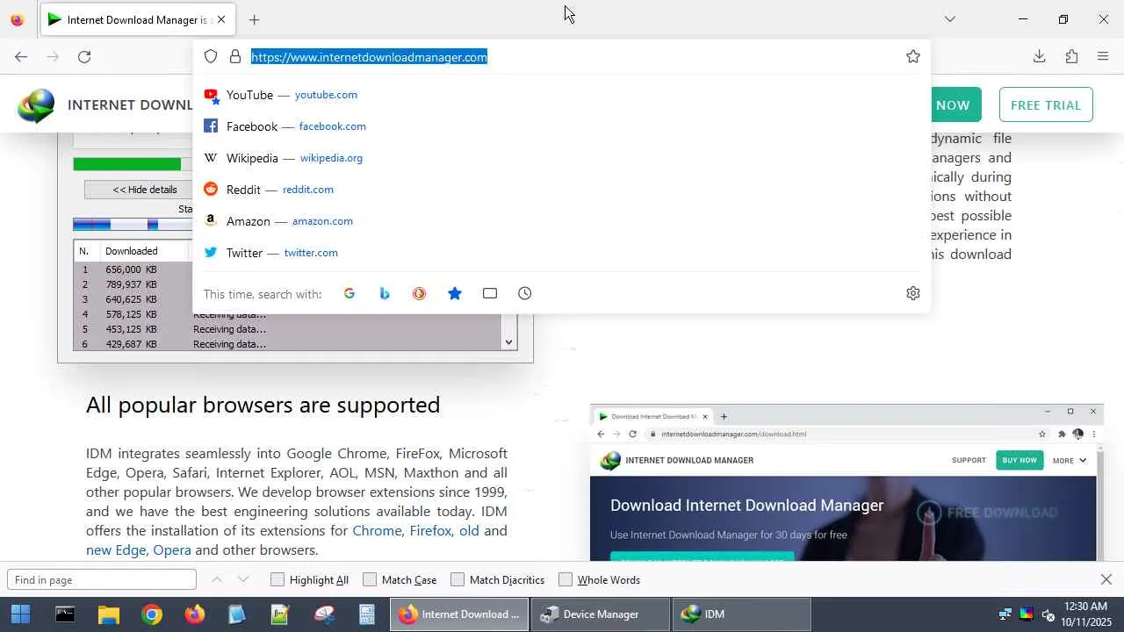This screenshot has width=1124, height=632.
Task: Click the segmented connections progress bar
Action: [133, 225]
